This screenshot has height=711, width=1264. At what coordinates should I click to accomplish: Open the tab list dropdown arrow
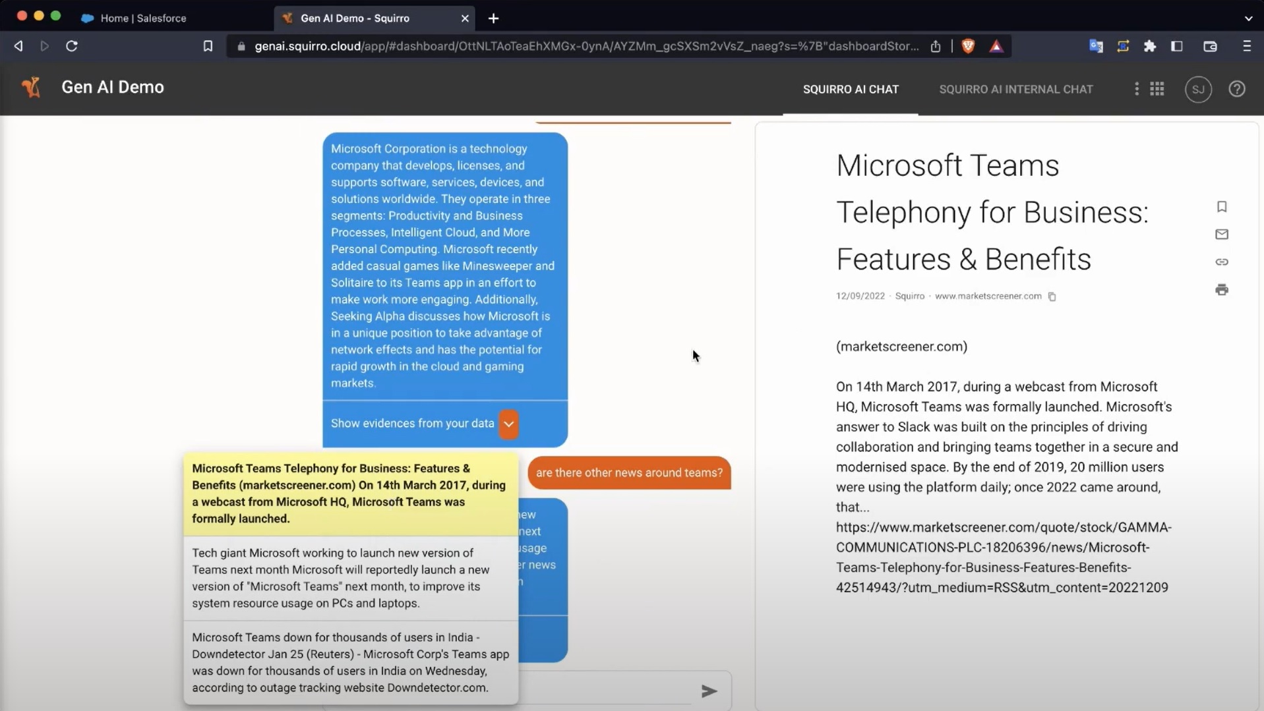(1248, 18)
